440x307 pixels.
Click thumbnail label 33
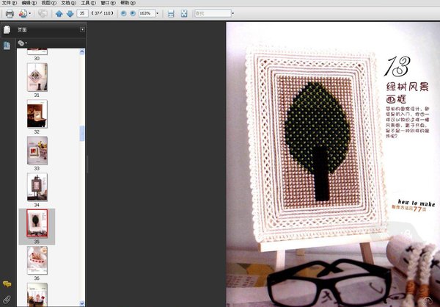tap(37, 168)
